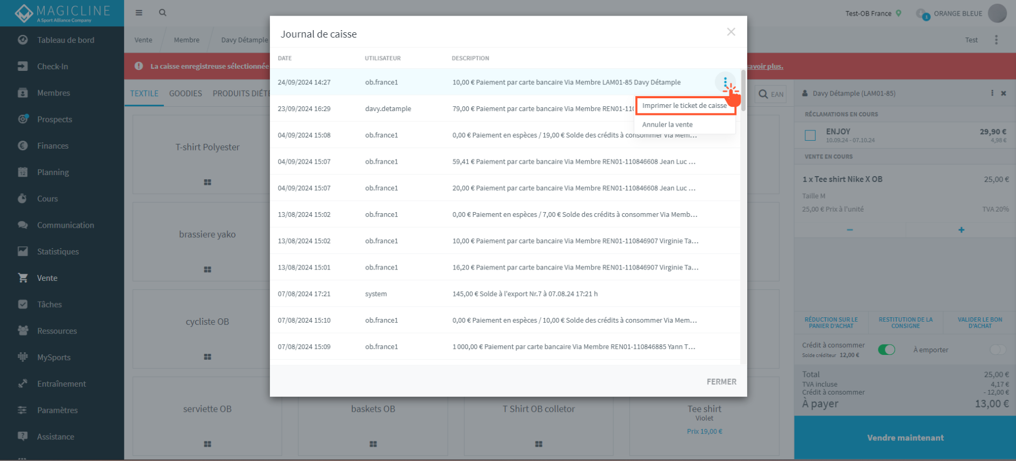1016x465 pixels.
Task: Open the more options dots next to Test
Action: click(x=996, y=40)
